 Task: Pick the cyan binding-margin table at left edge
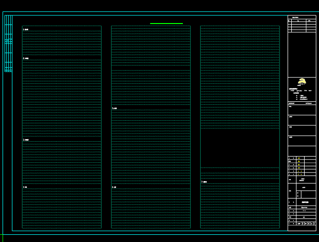[8, 43]
